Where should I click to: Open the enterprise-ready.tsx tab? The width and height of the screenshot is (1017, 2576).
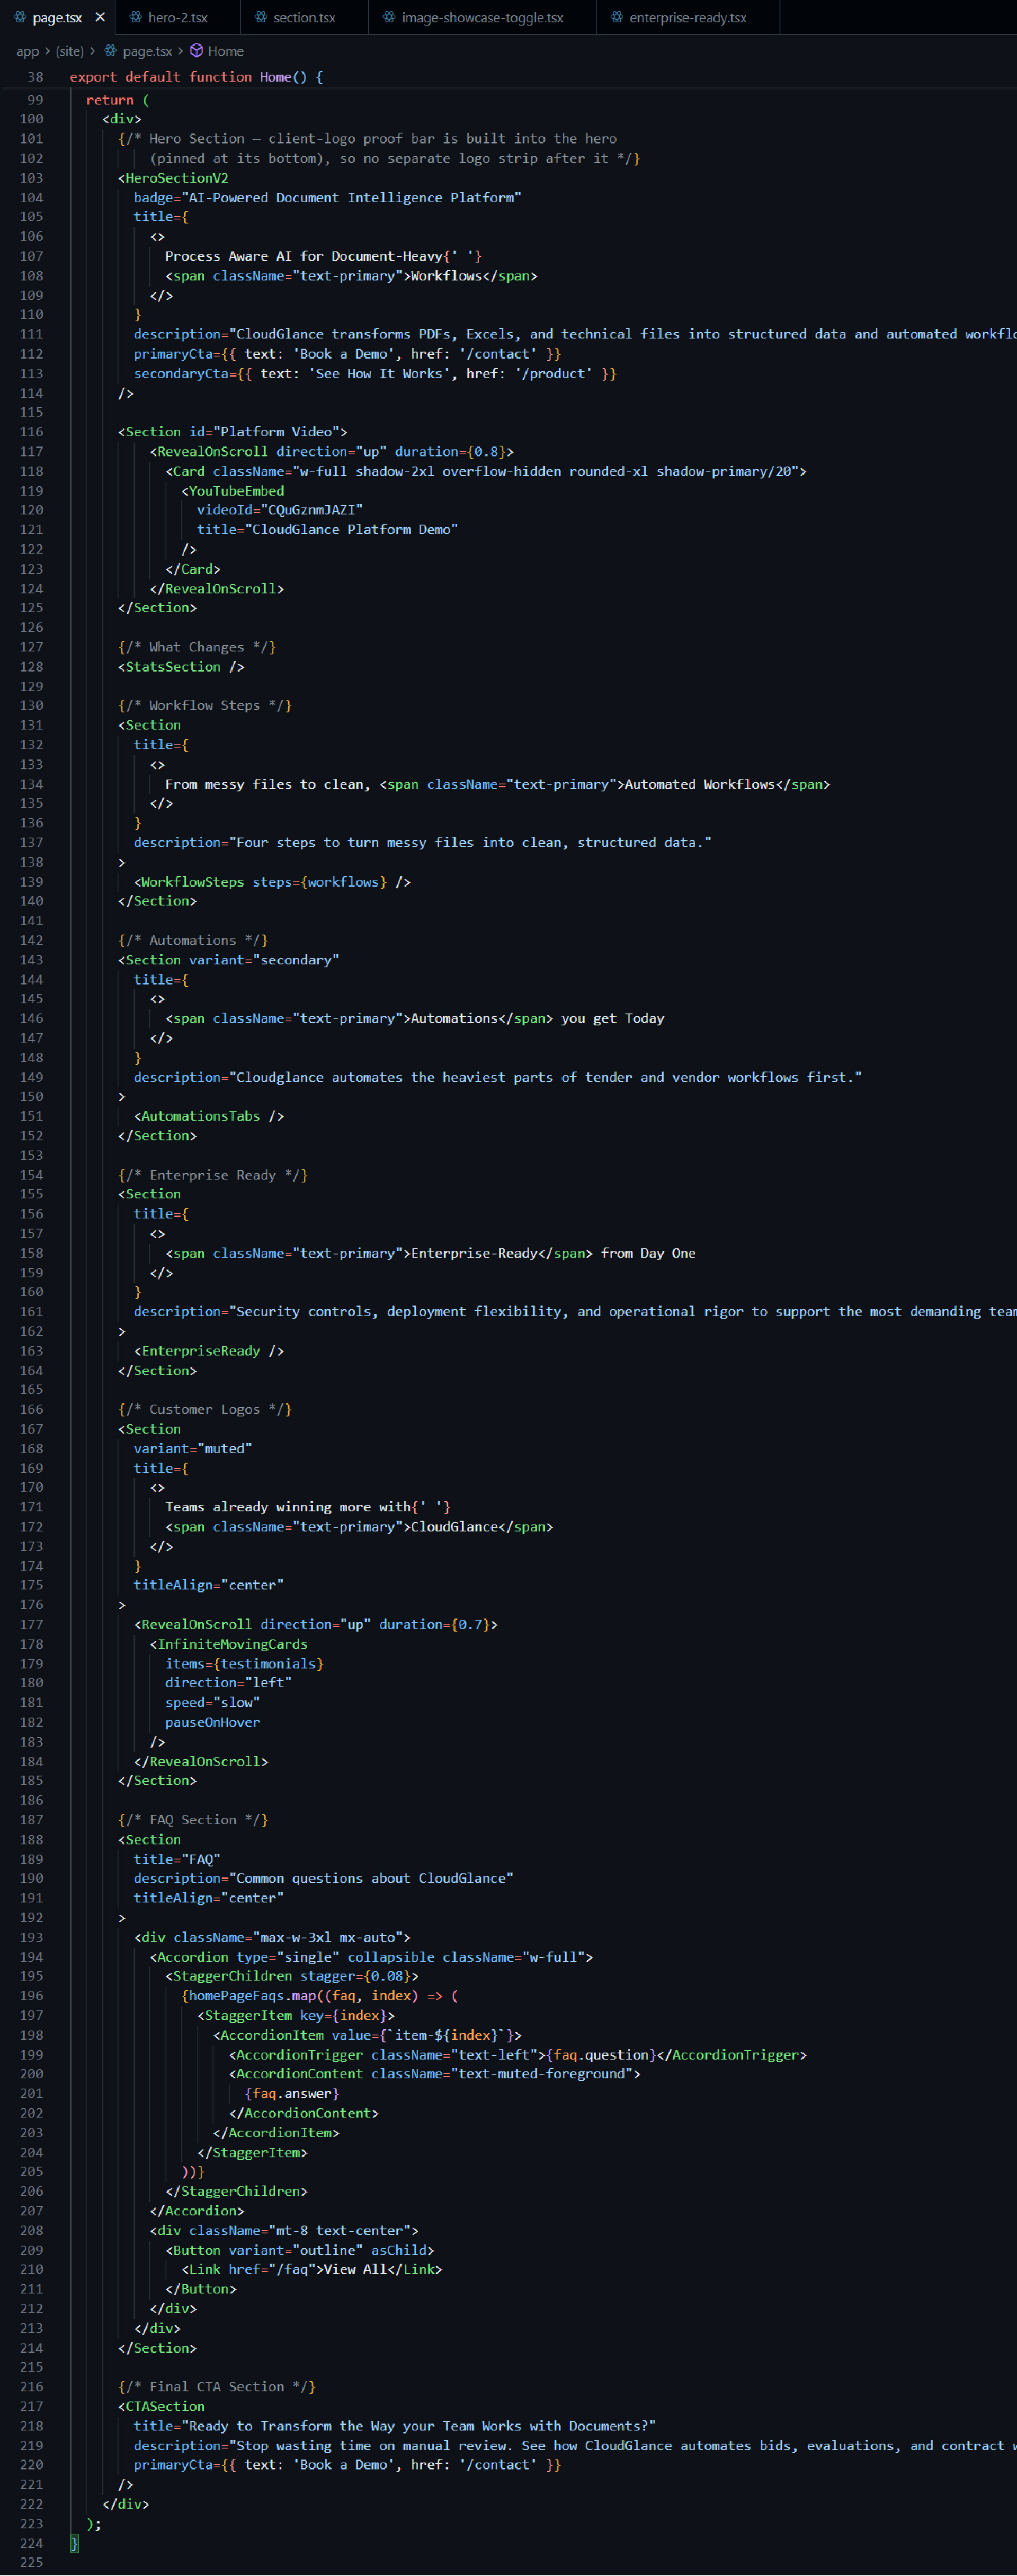click(687, 17)
